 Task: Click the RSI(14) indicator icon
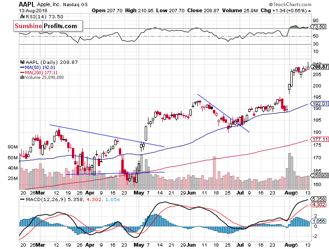(x=22, y=16)
